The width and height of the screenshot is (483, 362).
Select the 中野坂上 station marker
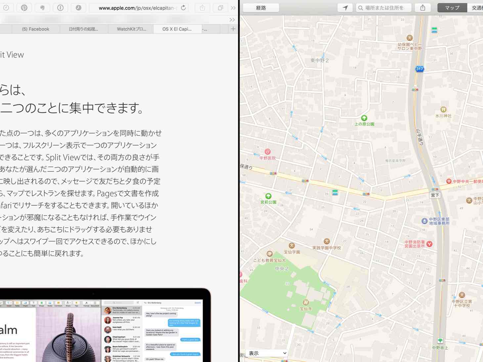click(440, 341)
